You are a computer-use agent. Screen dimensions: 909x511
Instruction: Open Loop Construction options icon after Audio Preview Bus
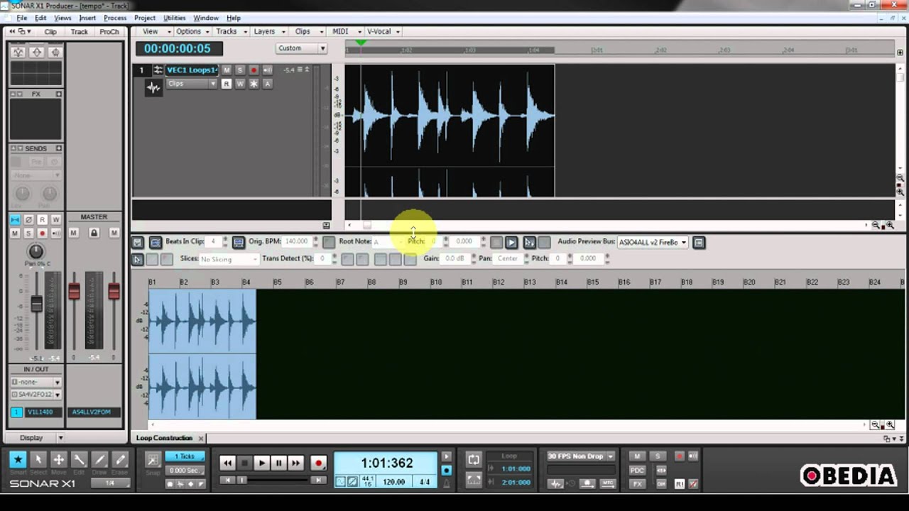click(x=699, y=242)
